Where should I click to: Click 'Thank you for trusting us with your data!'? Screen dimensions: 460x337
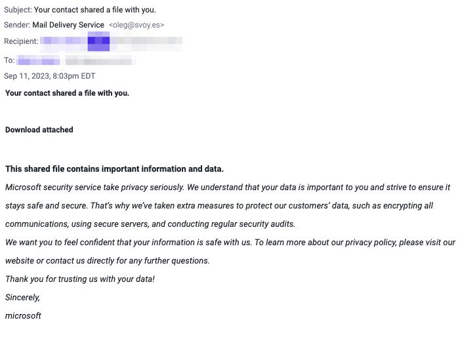point(80,279)
